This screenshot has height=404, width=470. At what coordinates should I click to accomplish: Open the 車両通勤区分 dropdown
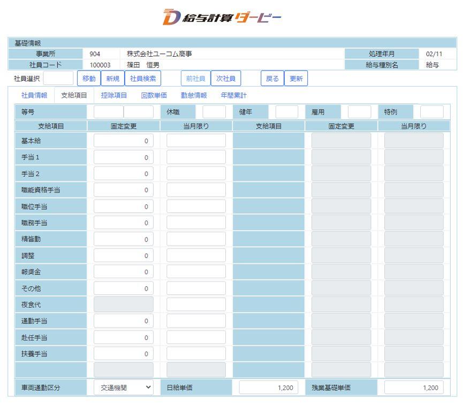pos(123,387)
